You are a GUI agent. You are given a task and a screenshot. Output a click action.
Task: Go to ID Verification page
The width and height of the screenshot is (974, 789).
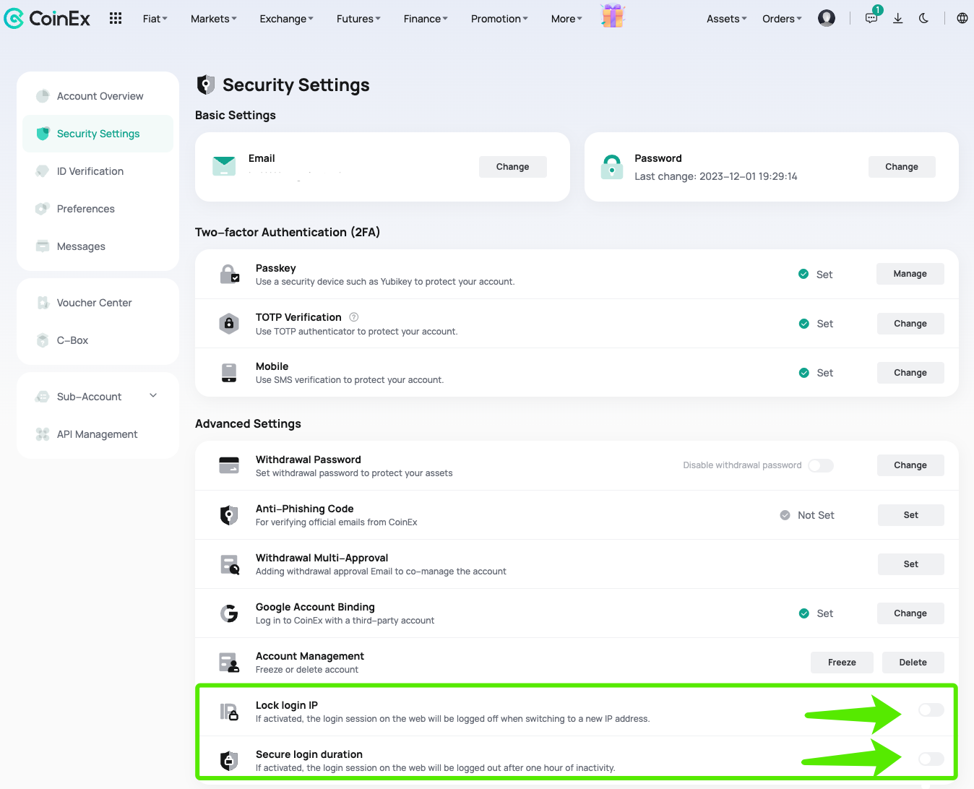(98, 171)
